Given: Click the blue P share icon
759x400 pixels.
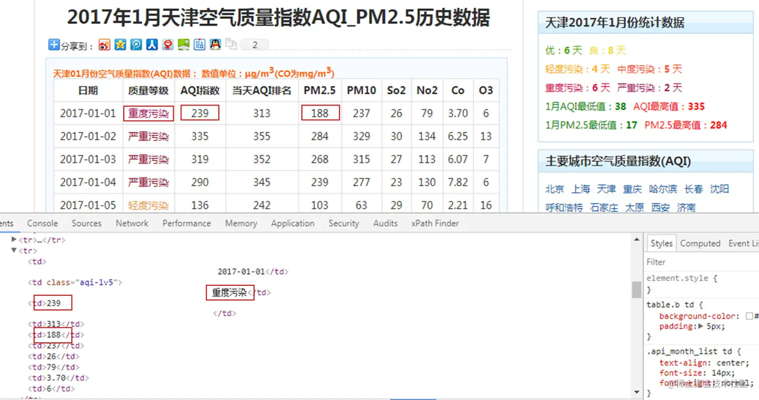Looking at the screenshot, I should (136, 45).
